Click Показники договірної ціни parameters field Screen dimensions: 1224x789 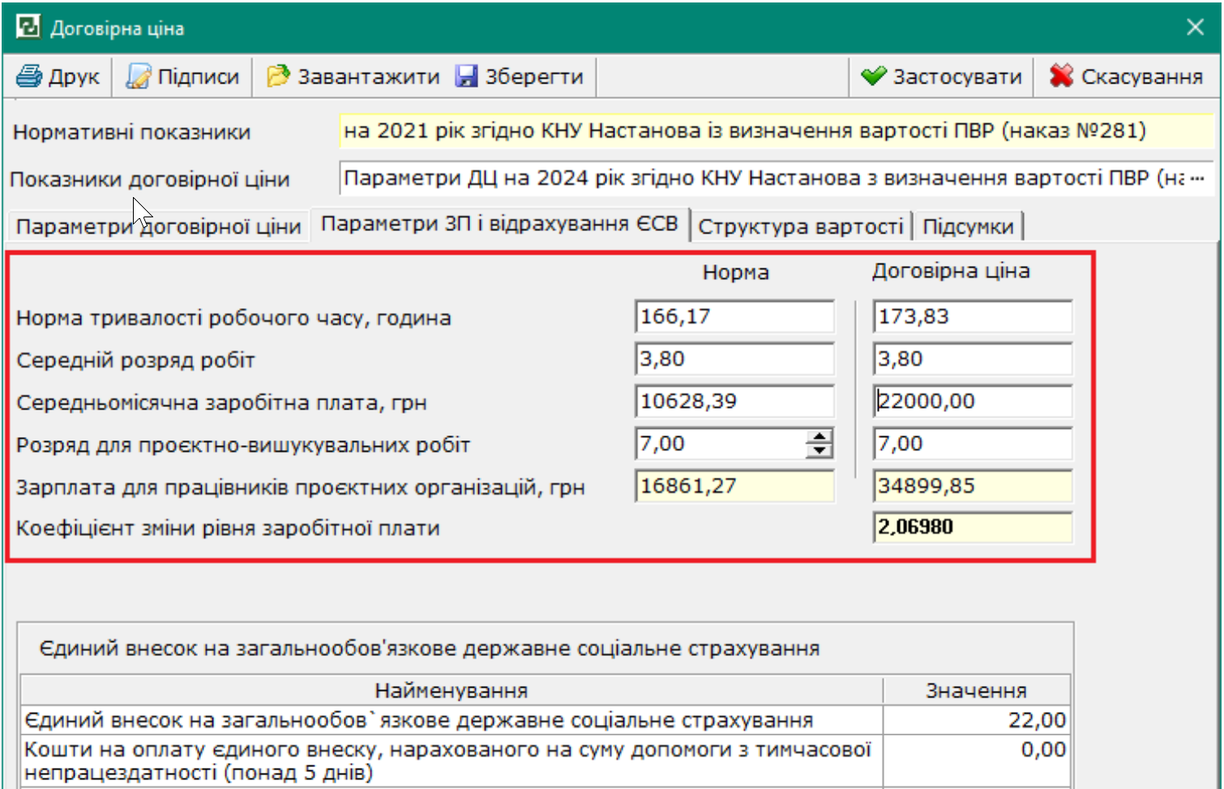pos(762,178)
